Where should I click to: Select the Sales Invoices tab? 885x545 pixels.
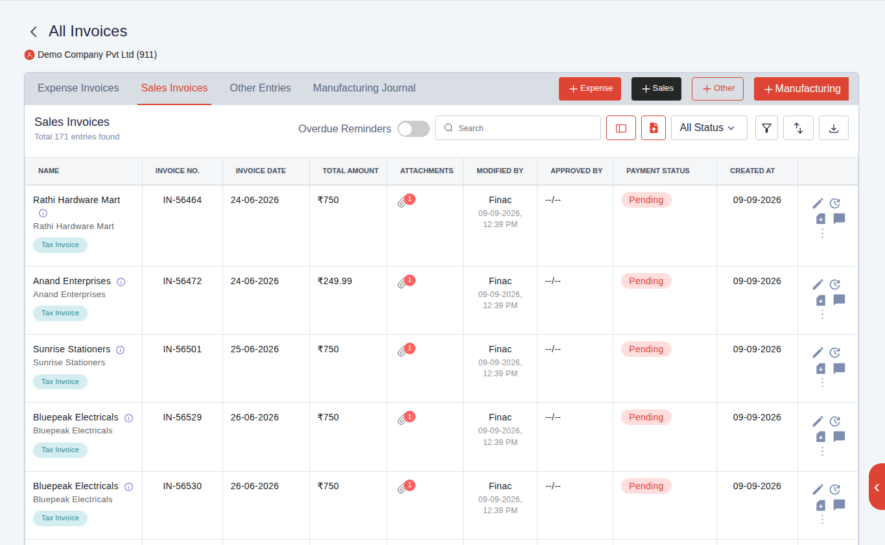(x=174, y=88)
